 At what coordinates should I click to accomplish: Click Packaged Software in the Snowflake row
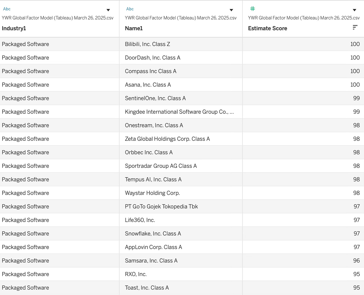coord(25,233)
